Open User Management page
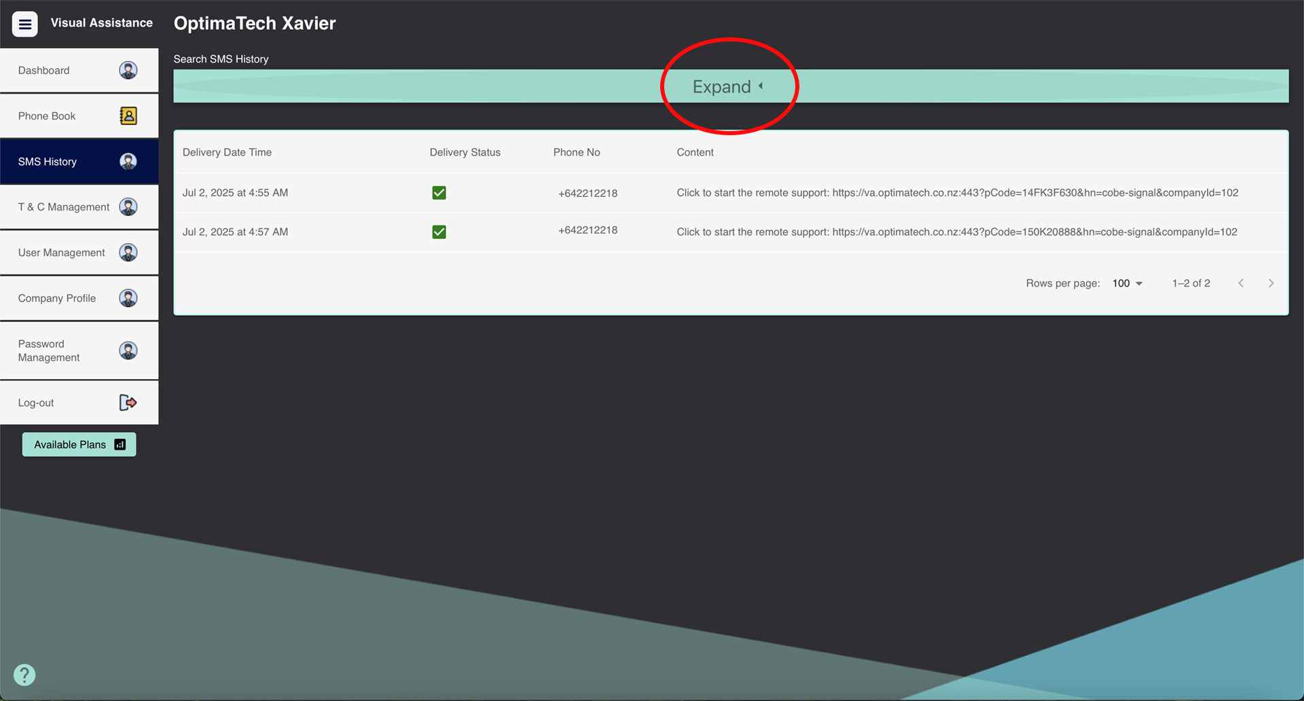1304x701 pixels. coord(79,252)
